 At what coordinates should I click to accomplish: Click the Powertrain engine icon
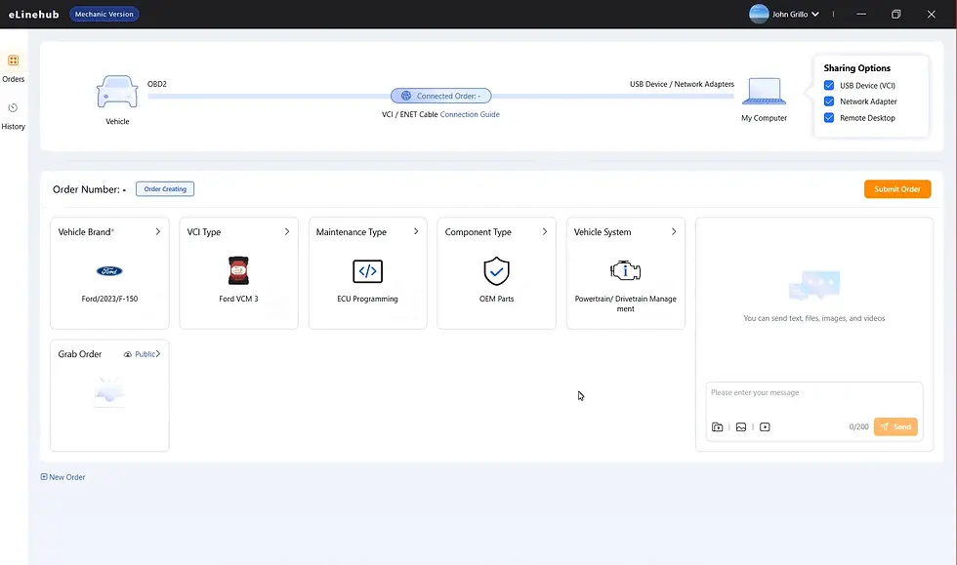tap(626, 270)
